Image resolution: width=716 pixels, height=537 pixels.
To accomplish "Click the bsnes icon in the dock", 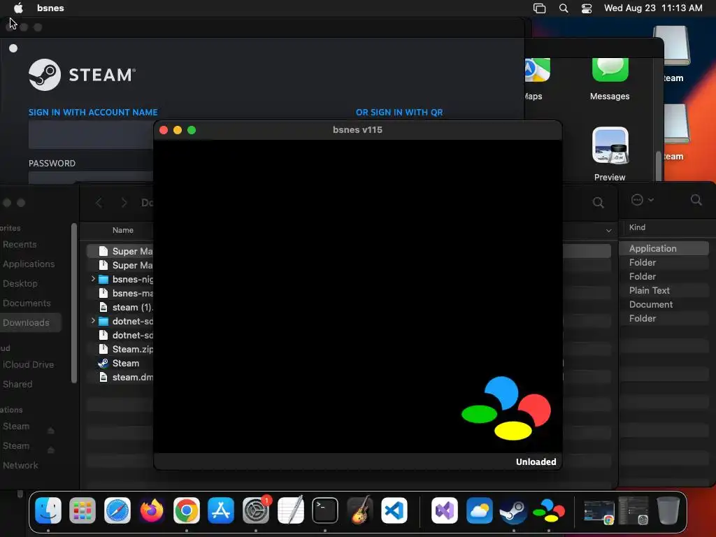I will tap(548, 510).
